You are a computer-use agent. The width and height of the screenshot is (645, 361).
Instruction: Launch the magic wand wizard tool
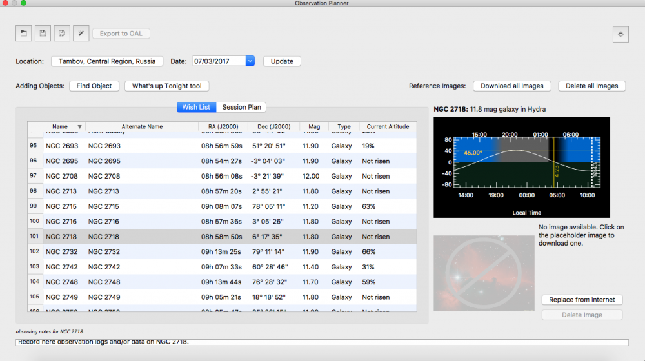tap(81, 34)
